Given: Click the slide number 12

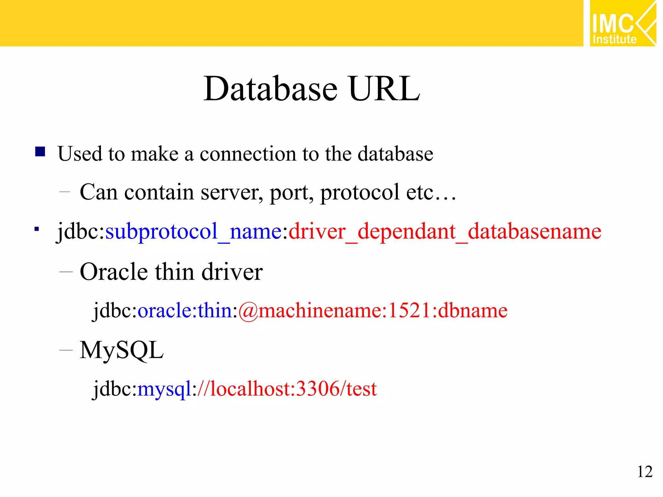Looking at the screenshot, I should [x=645, y=472].
